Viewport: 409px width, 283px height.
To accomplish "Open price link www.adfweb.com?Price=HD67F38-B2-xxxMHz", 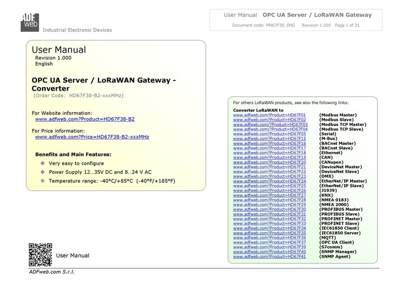I will [x=92, y=137].
